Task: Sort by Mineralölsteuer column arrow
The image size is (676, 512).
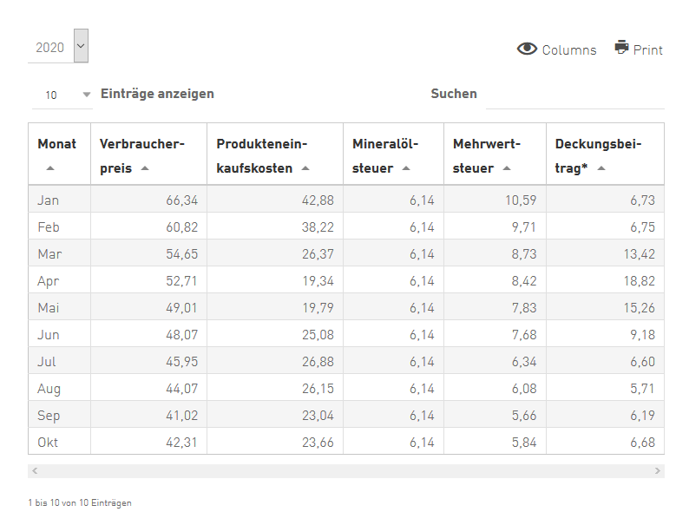Action: [x=405, y=168]
